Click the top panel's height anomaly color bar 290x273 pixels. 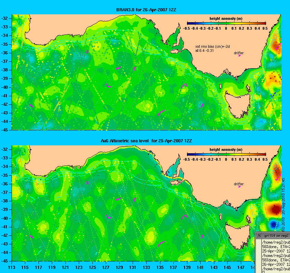pyautogui.click(x=227, y=23)
